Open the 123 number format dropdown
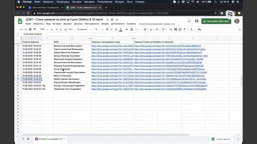Screen dimensions: 257x144 point(71,29)
